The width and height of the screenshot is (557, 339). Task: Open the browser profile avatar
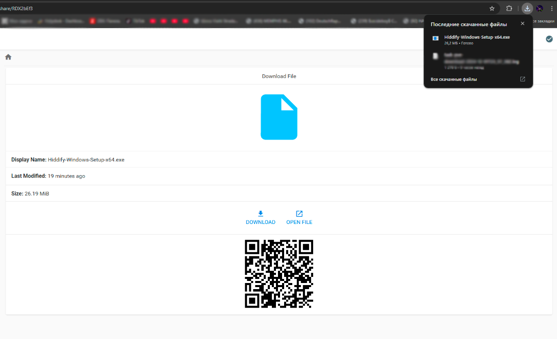[x=540, y=9]
